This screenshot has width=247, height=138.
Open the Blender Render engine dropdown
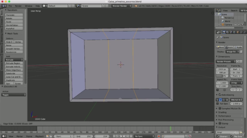tap(122, 6)
